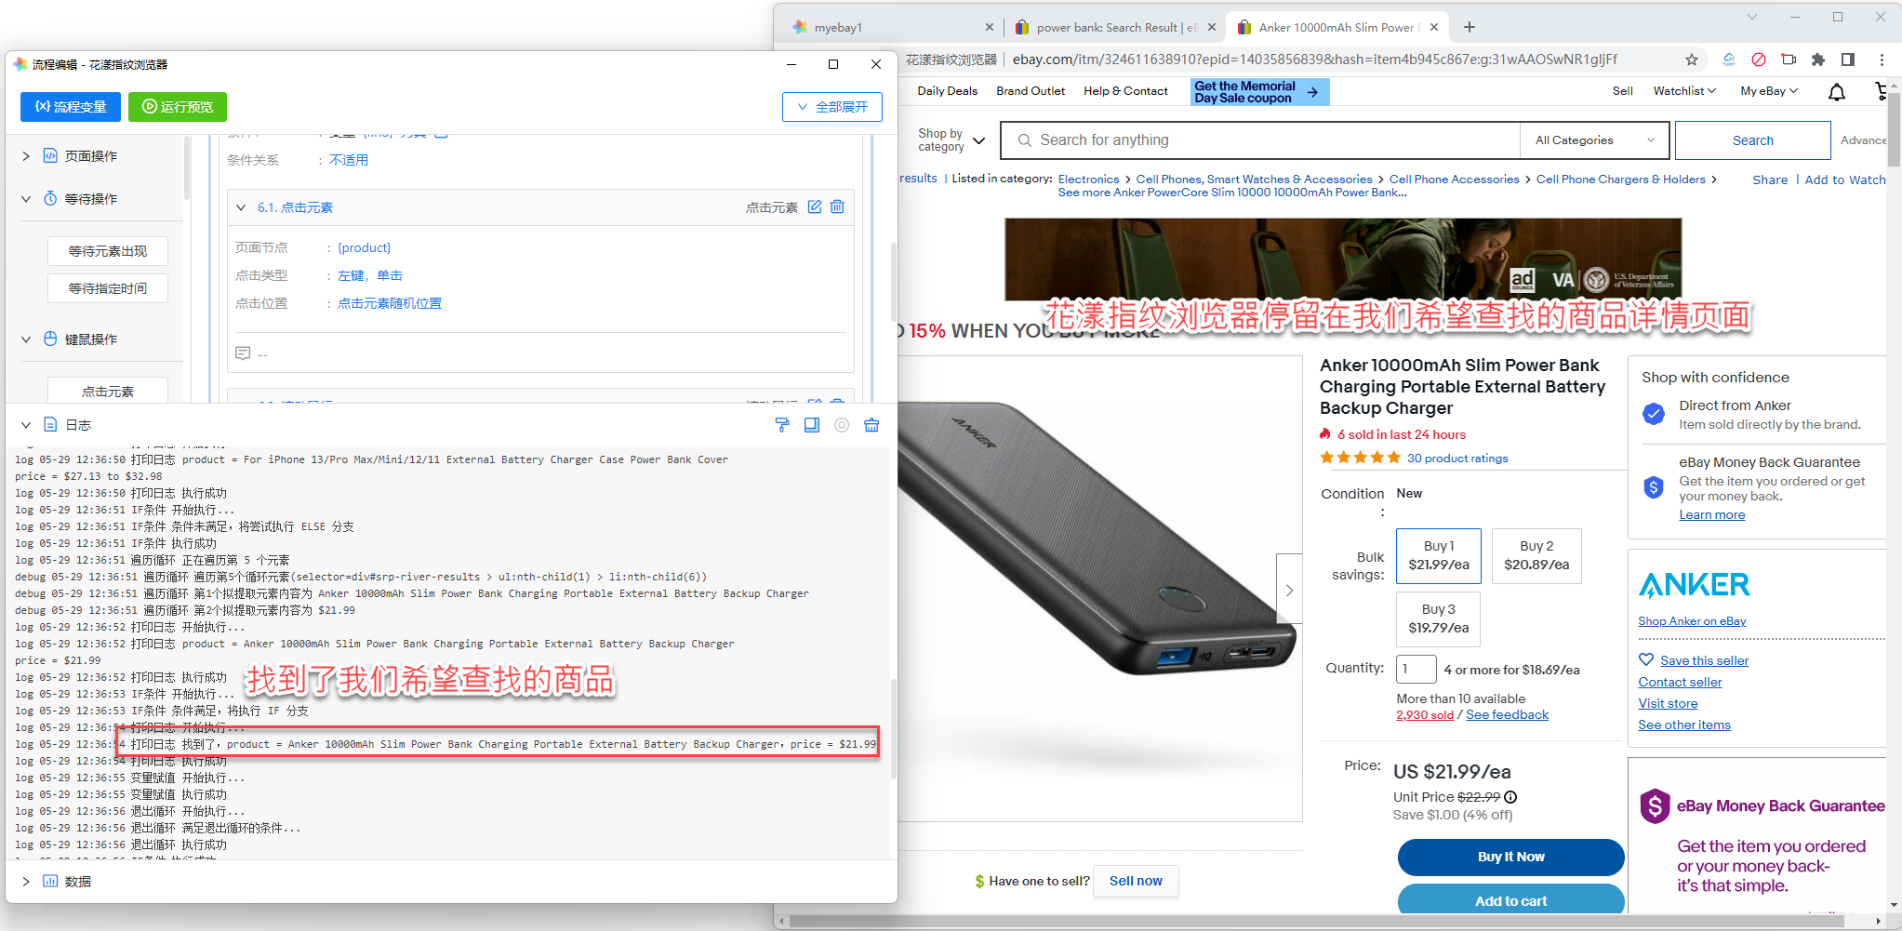Open the Watchlist dropdown
Viewport: 1902px width, 931px height.
coord(1683,91)
